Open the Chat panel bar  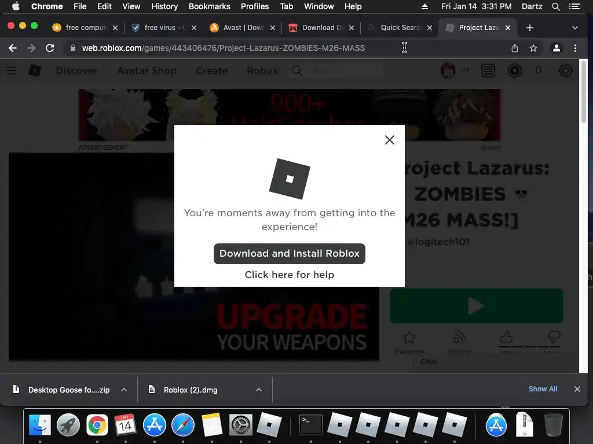(x=496, y=362)
